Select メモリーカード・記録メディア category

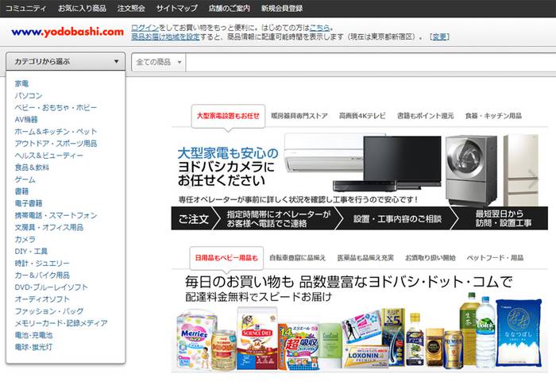[61, 323]
